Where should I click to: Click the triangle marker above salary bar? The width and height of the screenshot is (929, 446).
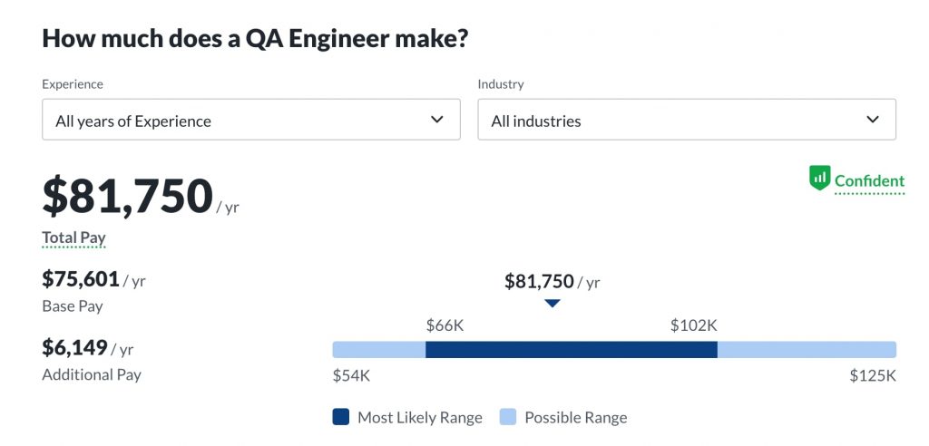[x=553, y=304]
